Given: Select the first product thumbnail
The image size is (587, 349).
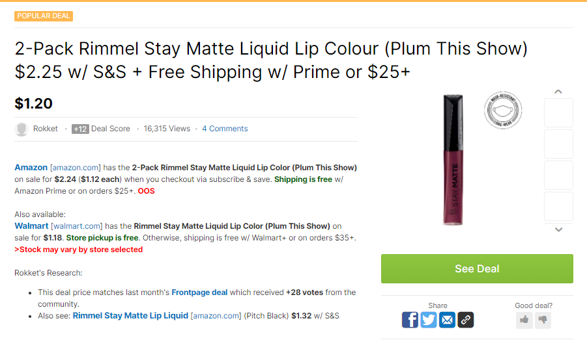Looking at the screenshot, I should click(558, 113).
